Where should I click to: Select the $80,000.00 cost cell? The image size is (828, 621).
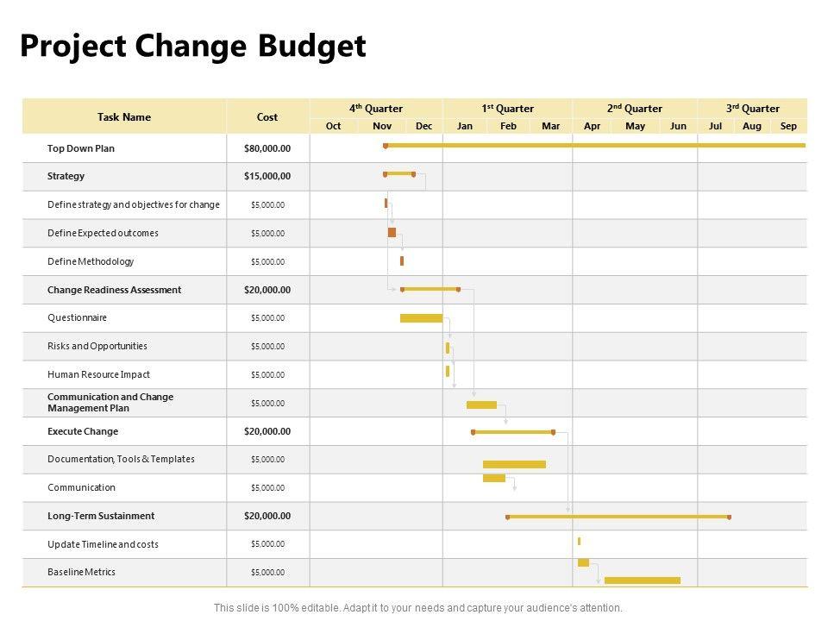point(267,148)
